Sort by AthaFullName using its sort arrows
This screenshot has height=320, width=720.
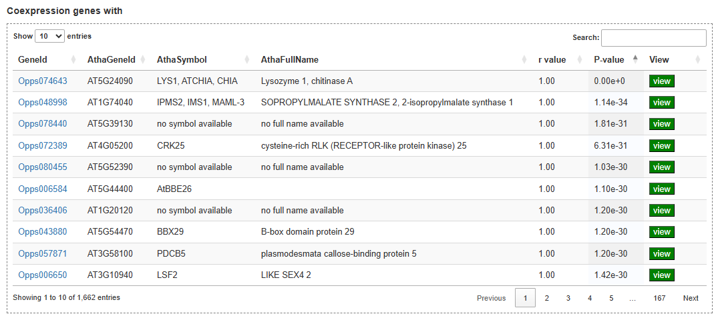pos(524,60)
